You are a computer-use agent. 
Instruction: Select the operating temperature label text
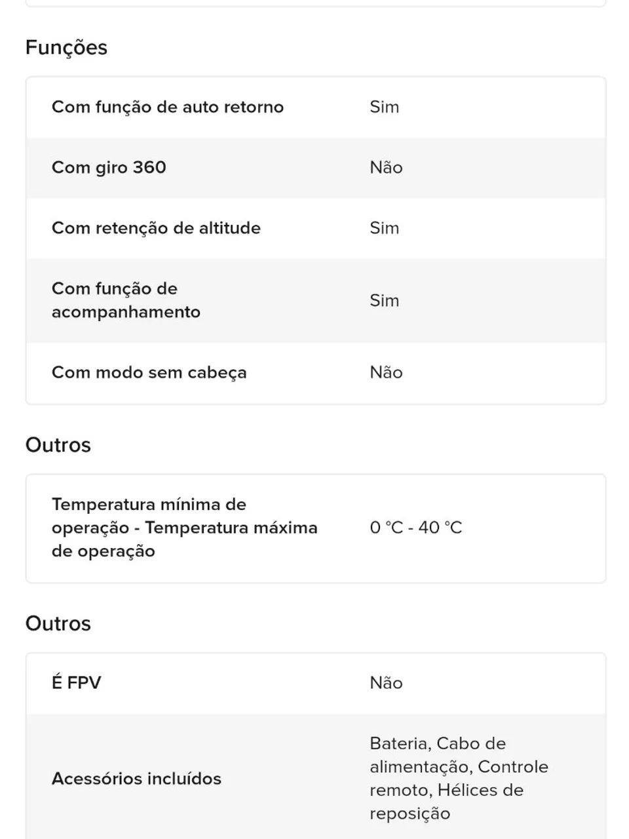(184, 528)
